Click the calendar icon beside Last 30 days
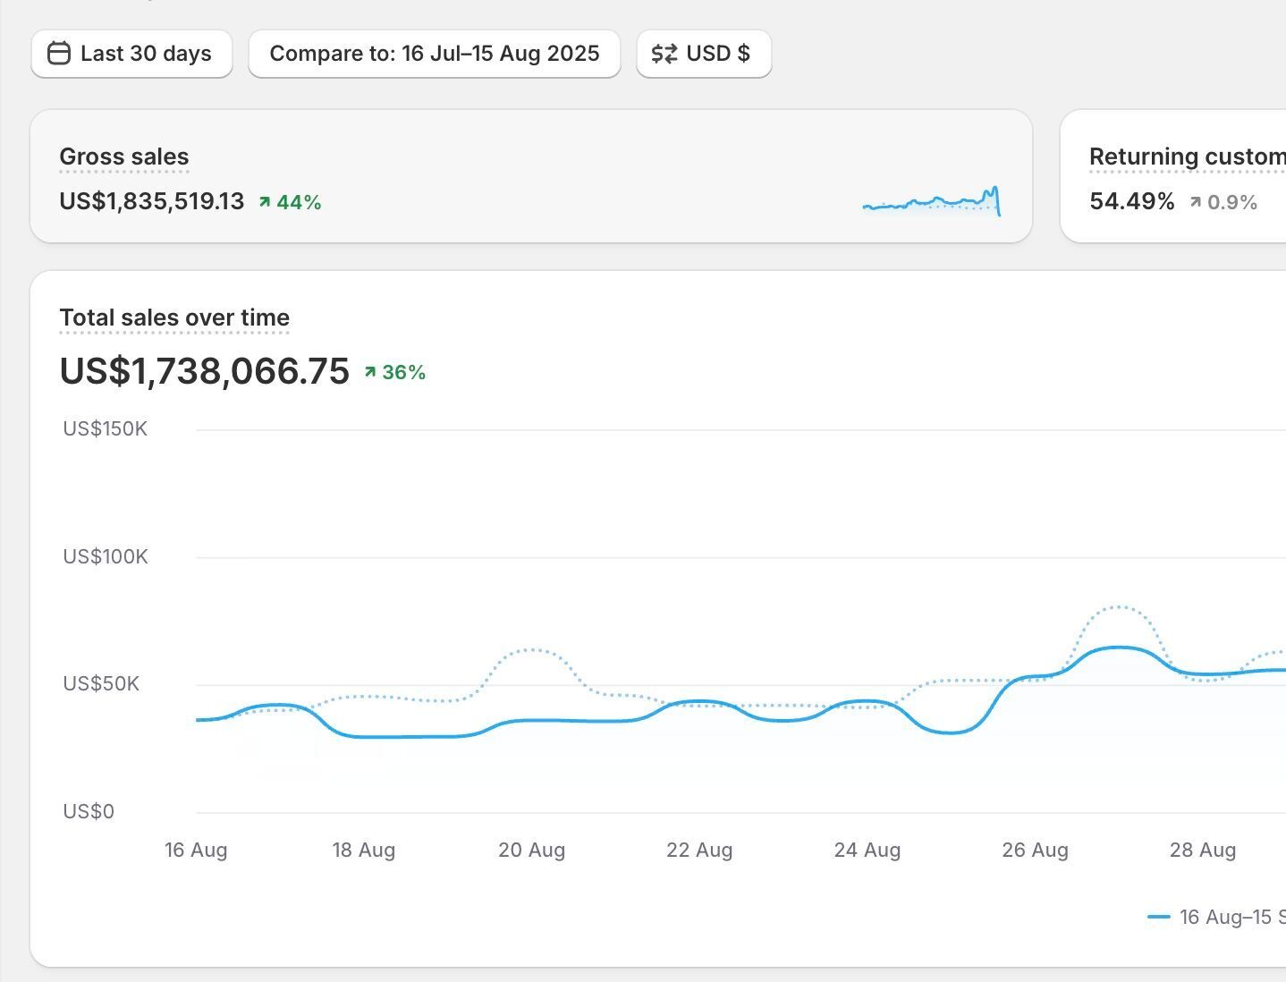Image resolution: width=1286 pixels, height=982 pixels. click(58, 54)
